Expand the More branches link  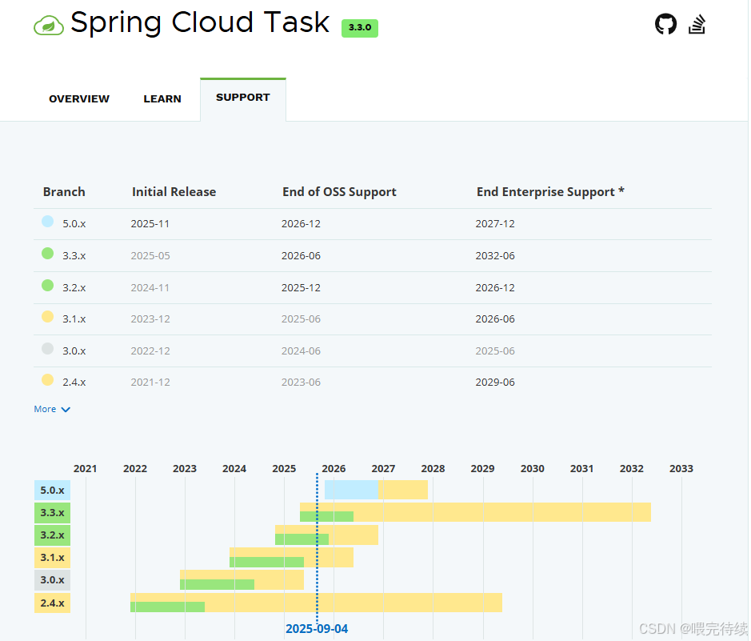click(52, 409)
